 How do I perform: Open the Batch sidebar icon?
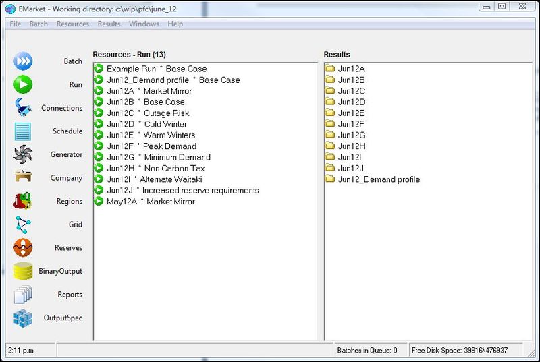(x=23, y=61)
